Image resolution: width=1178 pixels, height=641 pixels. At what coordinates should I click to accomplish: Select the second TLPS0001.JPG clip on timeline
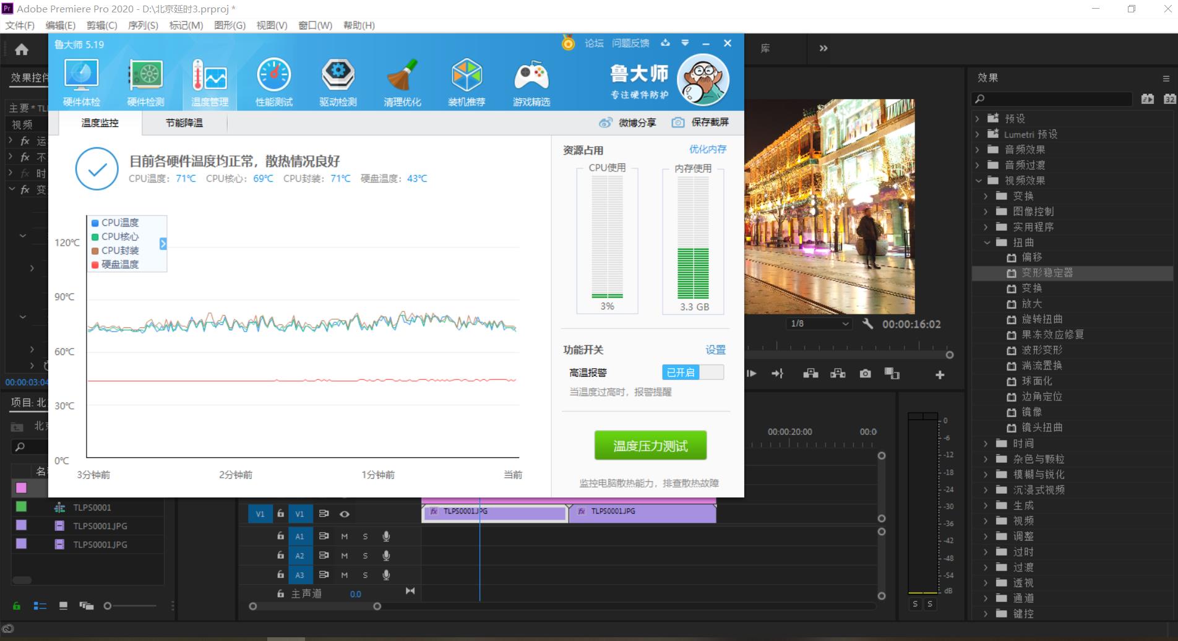pos(642,514)
